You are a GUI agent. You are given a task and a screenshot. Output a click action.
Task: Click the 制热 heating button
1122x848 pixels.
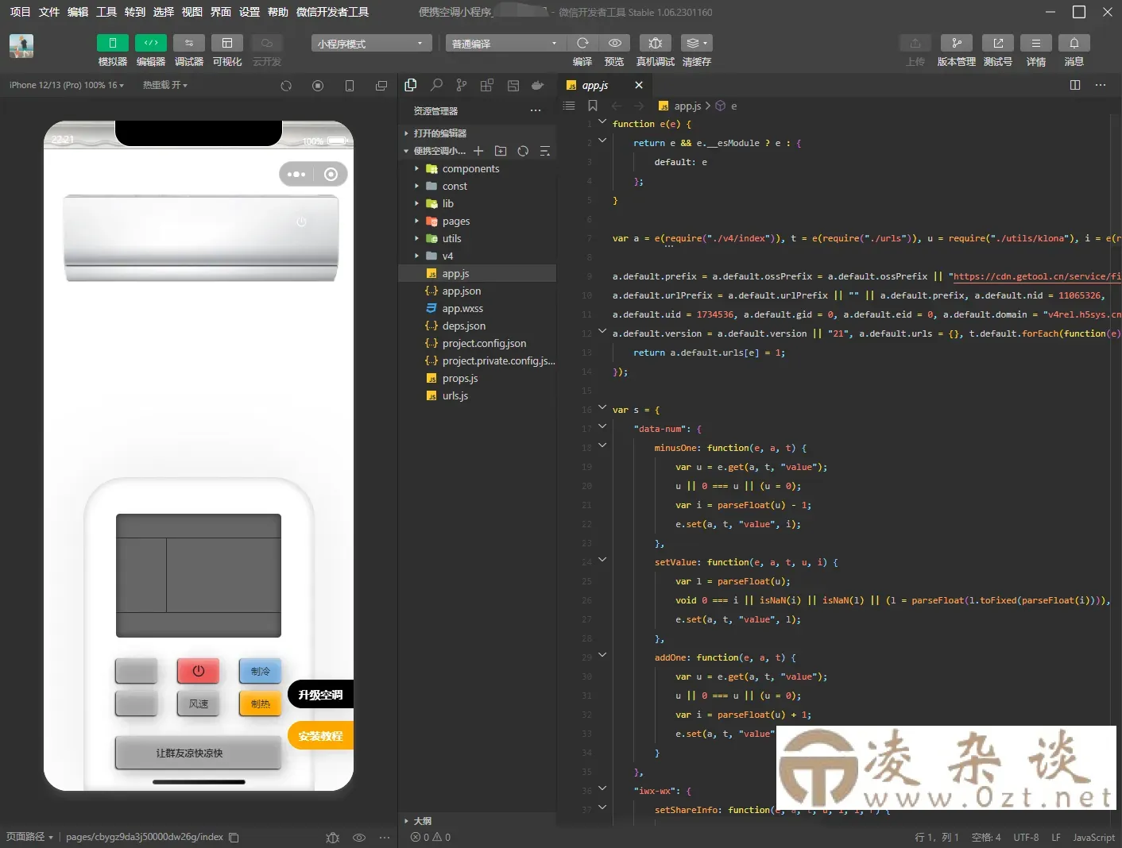261,703
